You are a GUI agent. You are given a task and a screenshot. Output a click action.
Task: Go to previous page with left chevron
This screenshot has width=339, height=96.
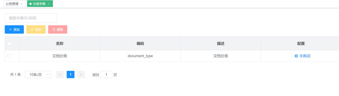coord(60,75)
